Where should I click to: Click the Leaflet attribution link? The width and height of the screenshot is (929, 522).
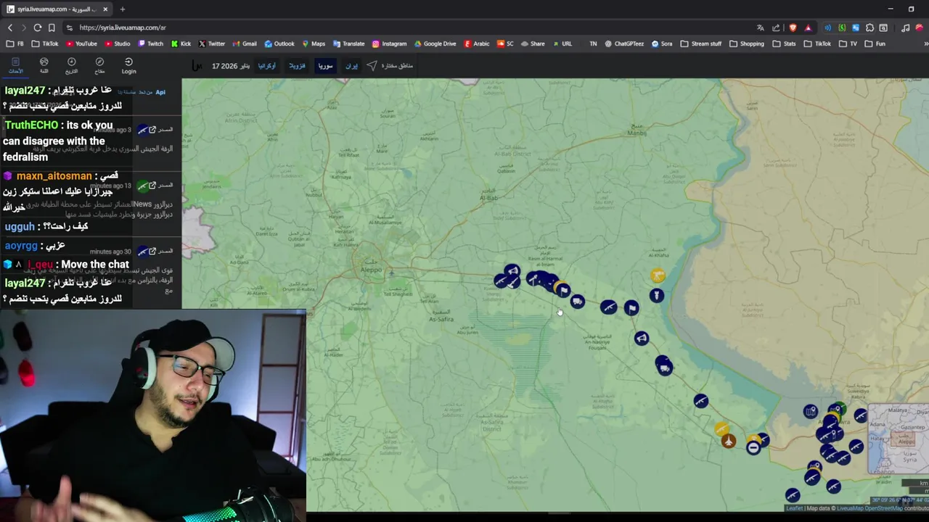795,508
